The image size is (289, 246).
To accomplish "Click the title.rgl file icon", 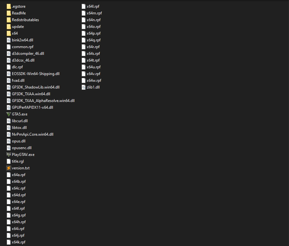I will (9, 161).
